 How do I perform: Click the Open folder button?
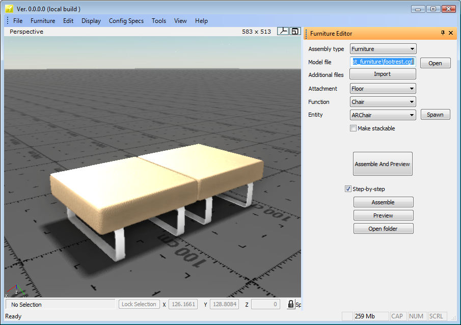coord(383,229)
